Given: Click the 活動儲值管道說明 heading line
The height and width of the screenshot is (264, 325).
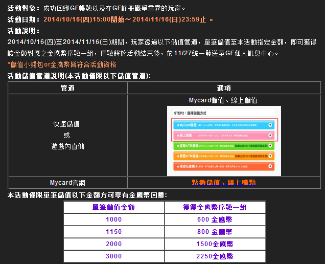Looking at the screenshot, I should pos(79,76).
